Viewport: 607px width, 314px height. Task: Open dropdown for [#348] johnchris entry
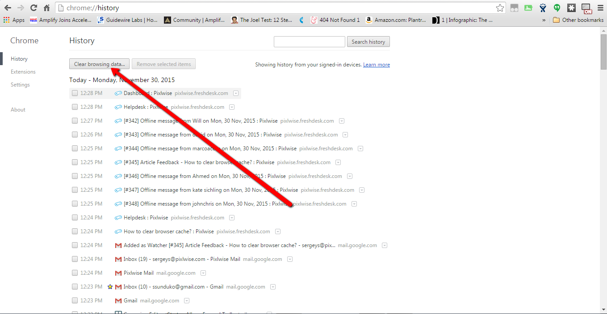354,204
